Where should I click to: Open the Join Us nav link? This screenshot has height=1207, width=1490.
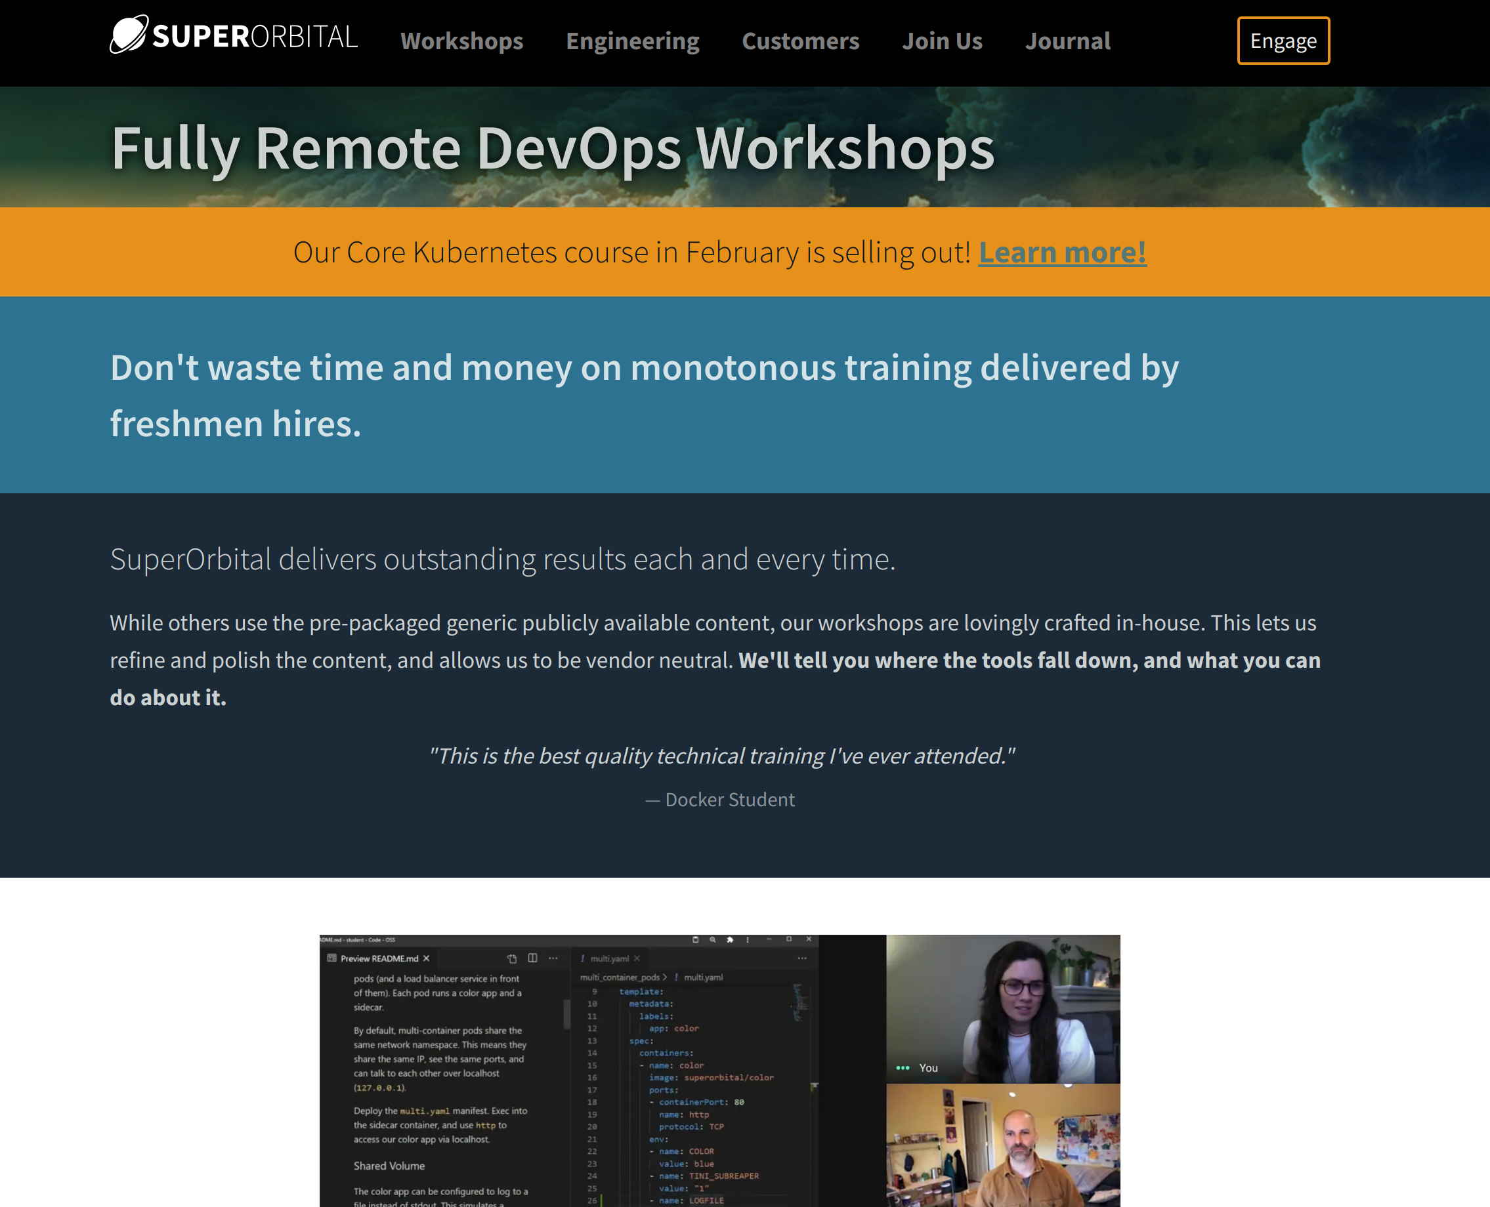[942, 41]
